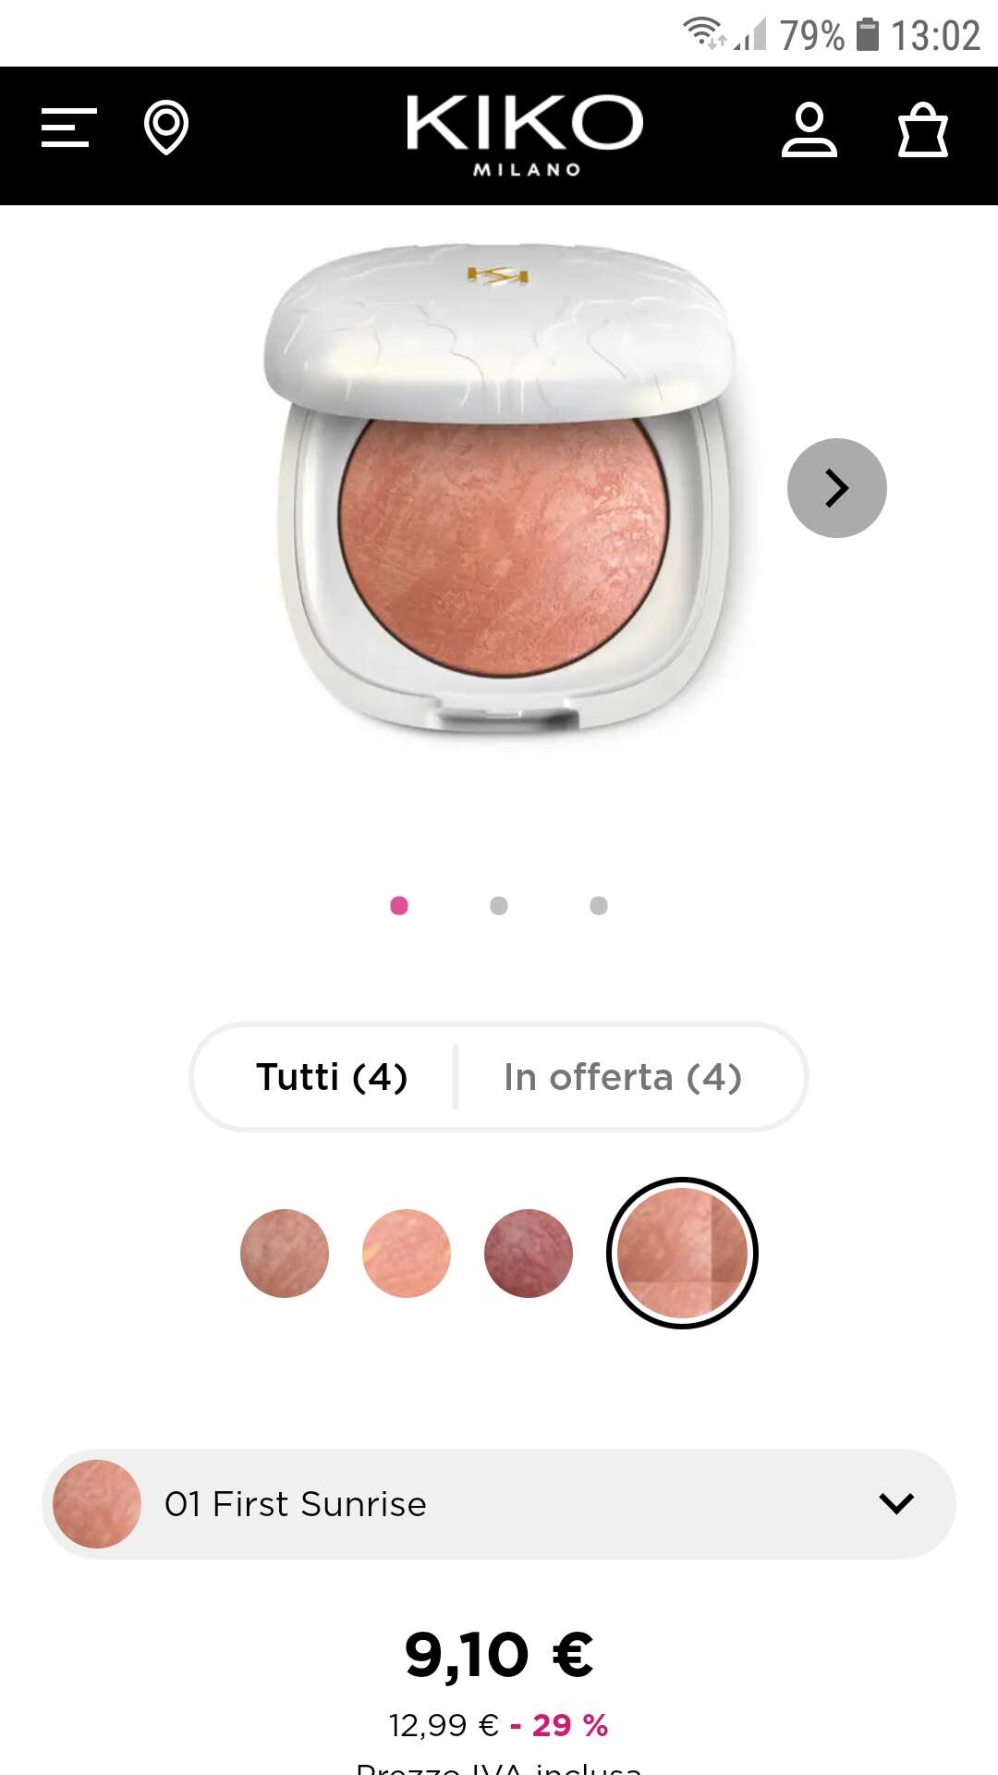Select the first pink carousel dot
This screenshot has height=1775, width=998.
[x=399, y=906]
